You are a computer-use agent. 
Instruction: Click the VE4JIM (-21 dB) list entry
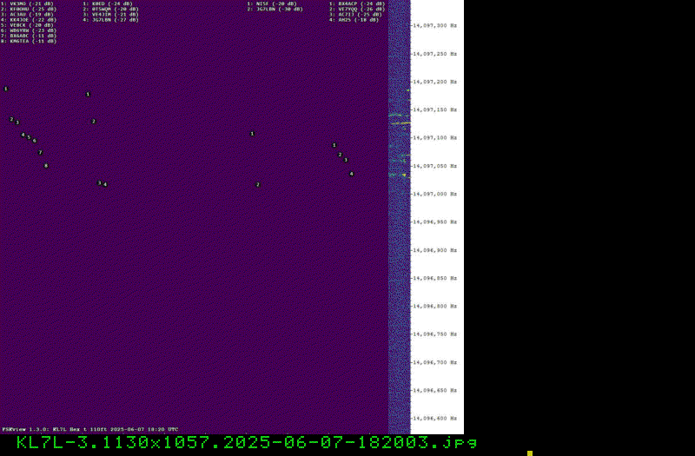tap(111, 15)
